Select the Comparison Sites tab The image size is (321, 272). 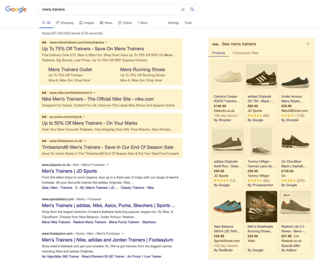[245, 53]
